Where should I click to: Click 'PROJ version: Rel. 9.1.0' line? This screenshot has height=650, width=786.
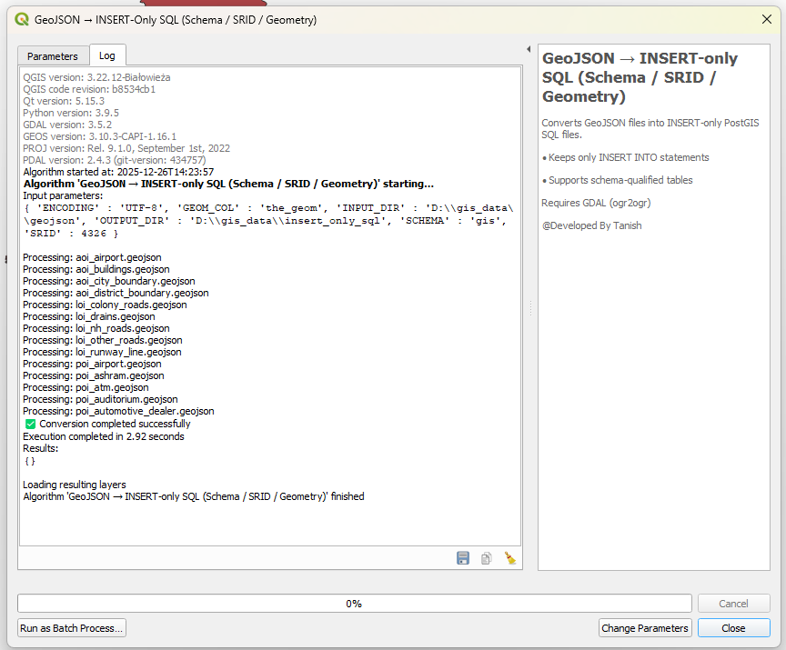coord(126,148)
